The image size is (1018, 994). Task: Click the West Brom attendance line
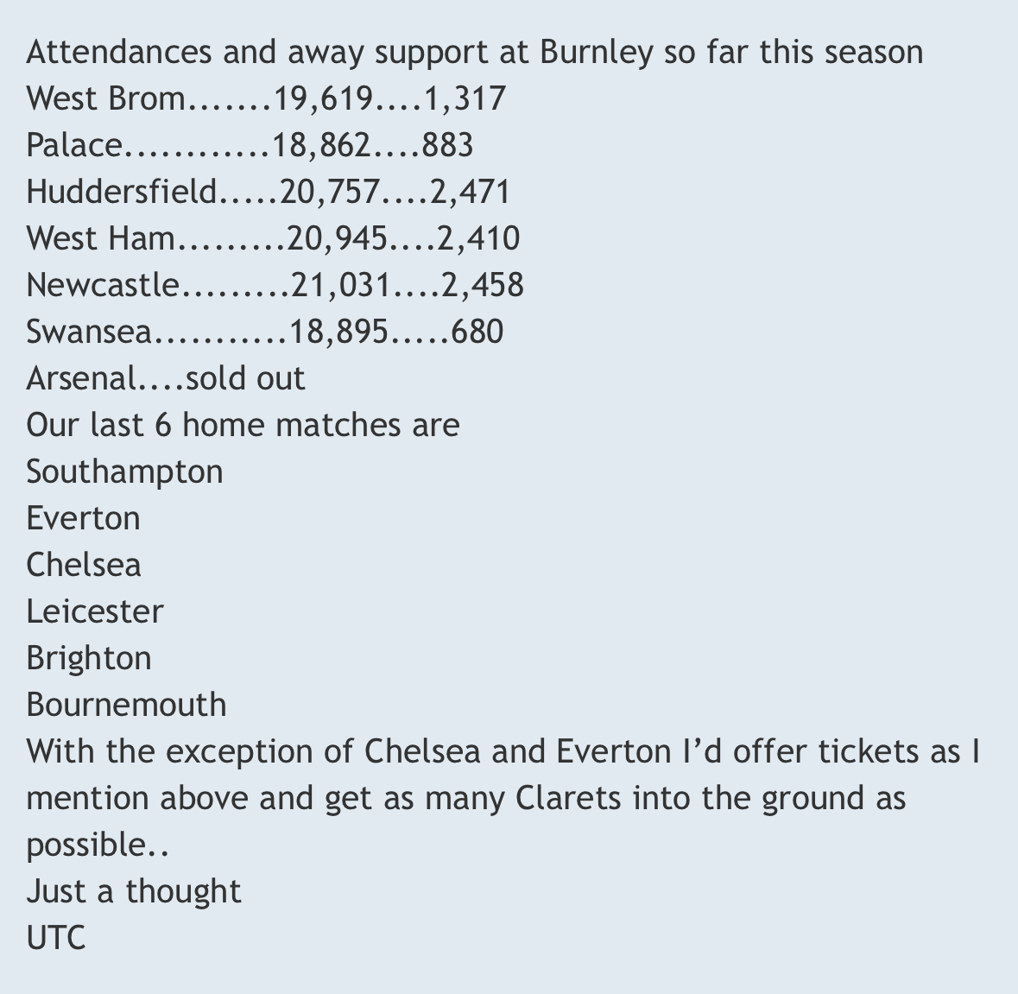(265, 99)
